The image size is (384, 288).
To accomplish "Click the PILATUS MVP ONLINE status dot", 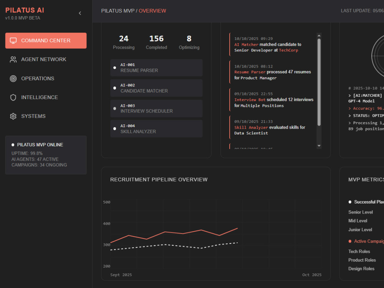I will click(13, 145).
